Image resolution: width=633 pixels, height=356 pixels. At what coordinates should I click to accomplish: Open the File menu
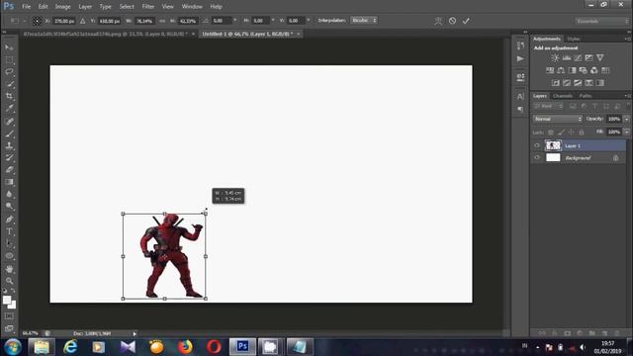(27, 7)
